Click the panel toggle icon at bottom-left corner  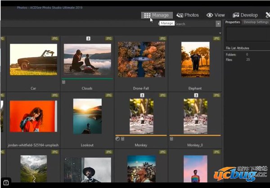click(x=6, y=182)
